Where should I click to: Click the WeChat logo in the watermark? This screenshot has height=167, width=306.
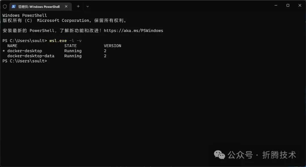pyautogui.click(x=219, y=155)
